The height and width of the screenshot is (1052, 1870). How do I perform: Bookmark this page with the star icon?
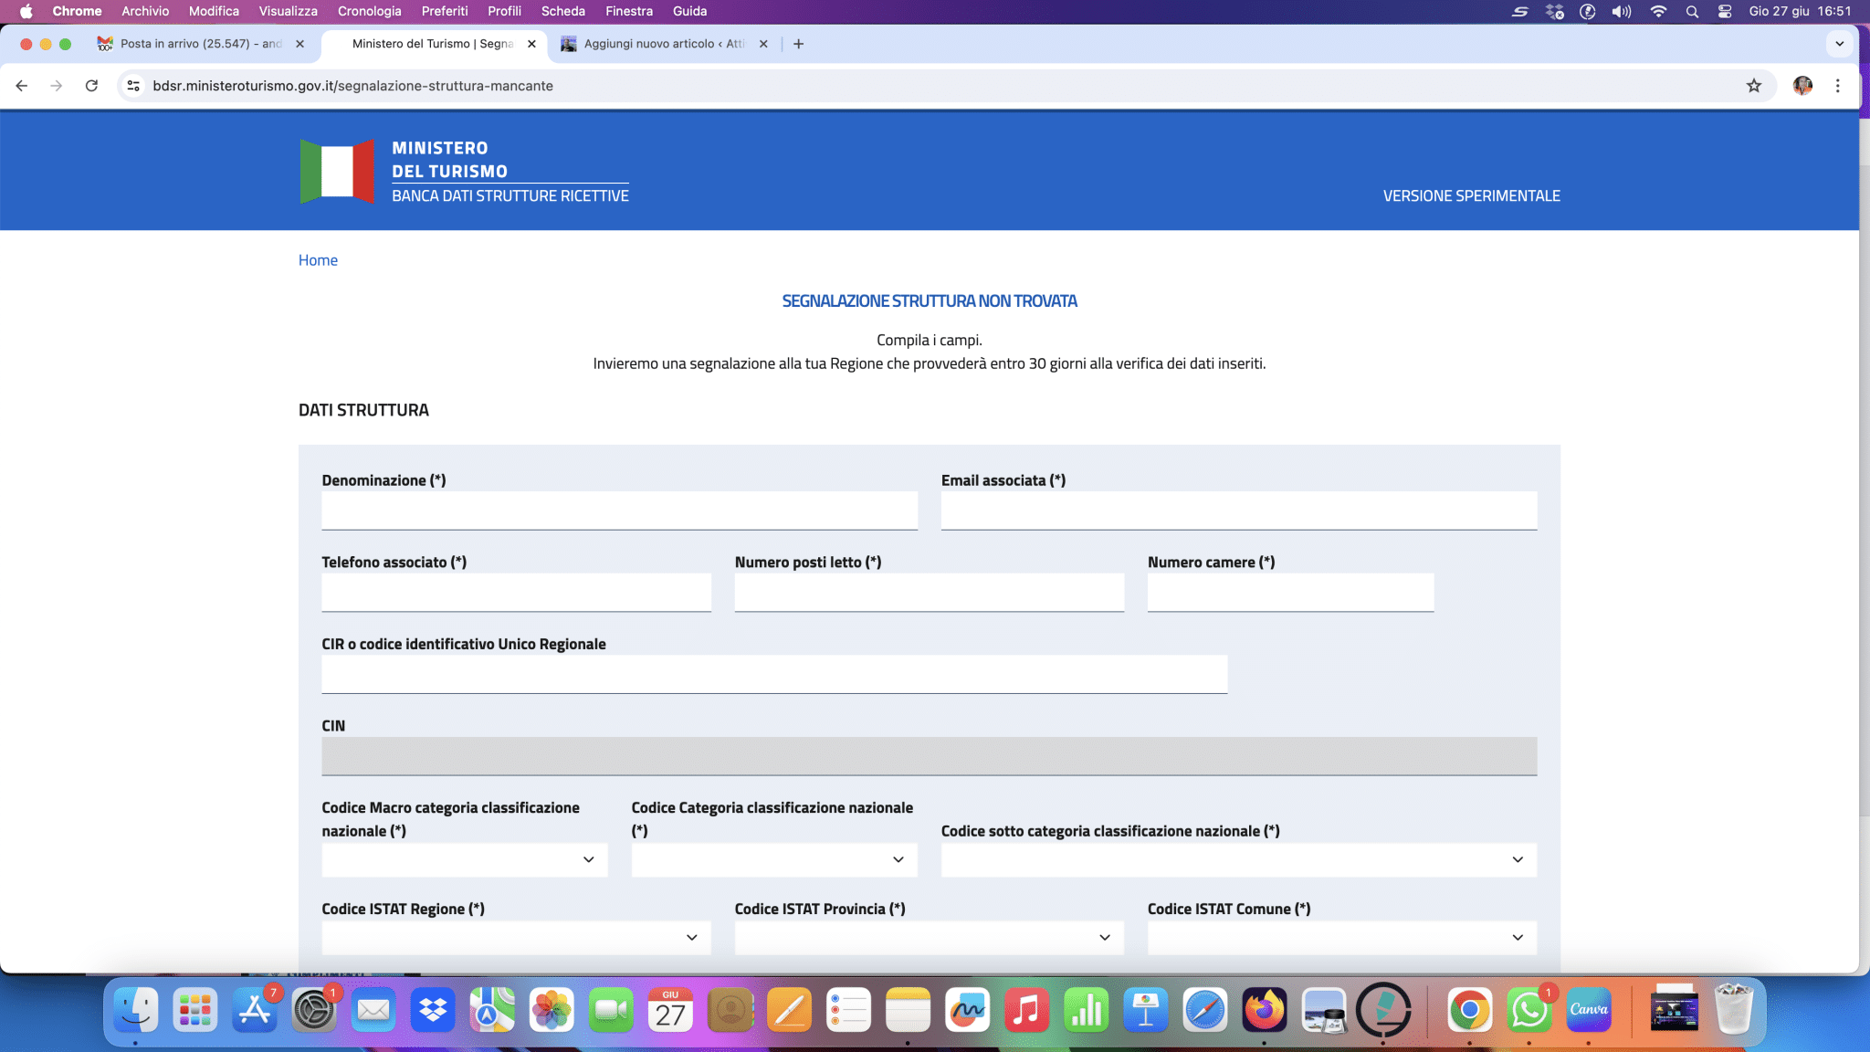coord(1753,86)
